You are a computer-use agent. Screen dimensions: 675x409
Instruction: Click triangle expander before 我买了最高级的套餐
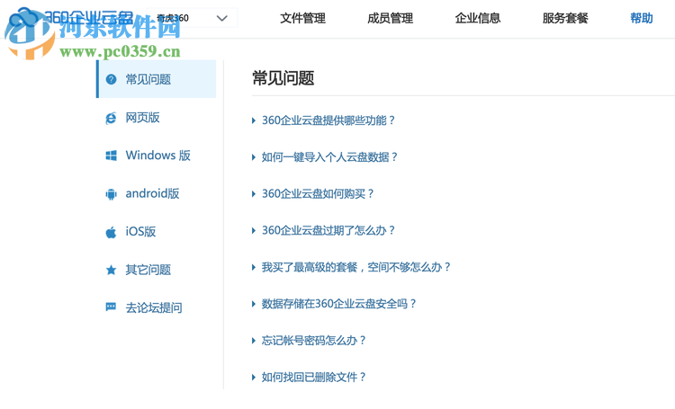(254, 268)
